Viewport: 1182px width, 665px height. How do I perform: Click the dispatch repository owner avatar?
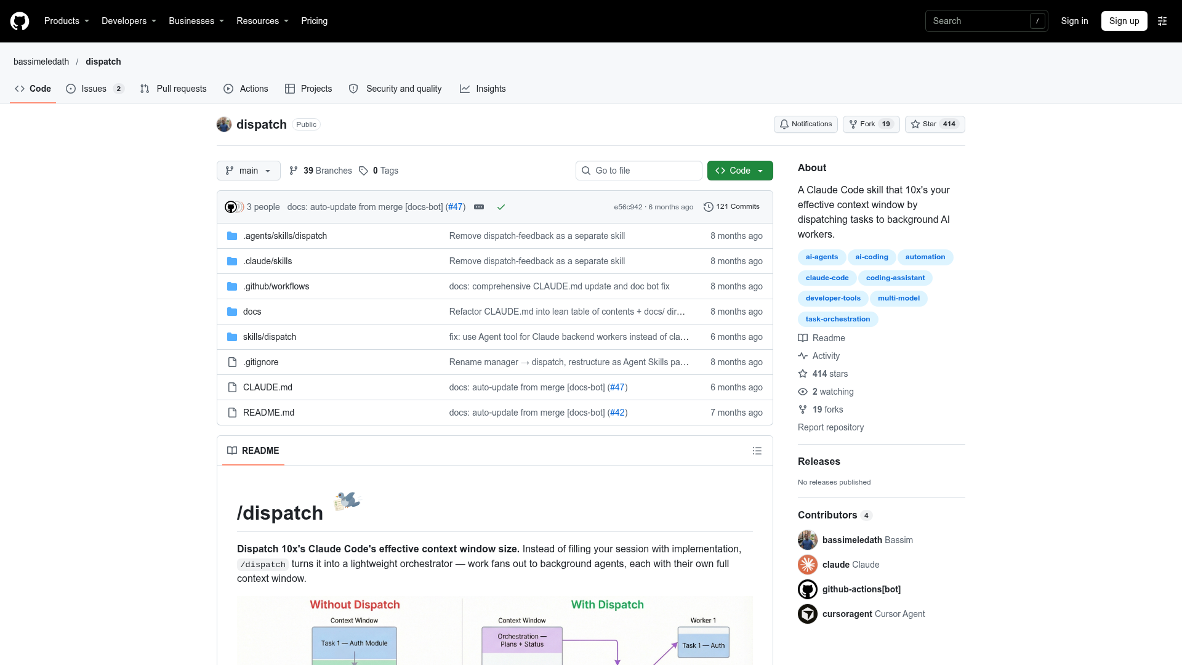224,124
